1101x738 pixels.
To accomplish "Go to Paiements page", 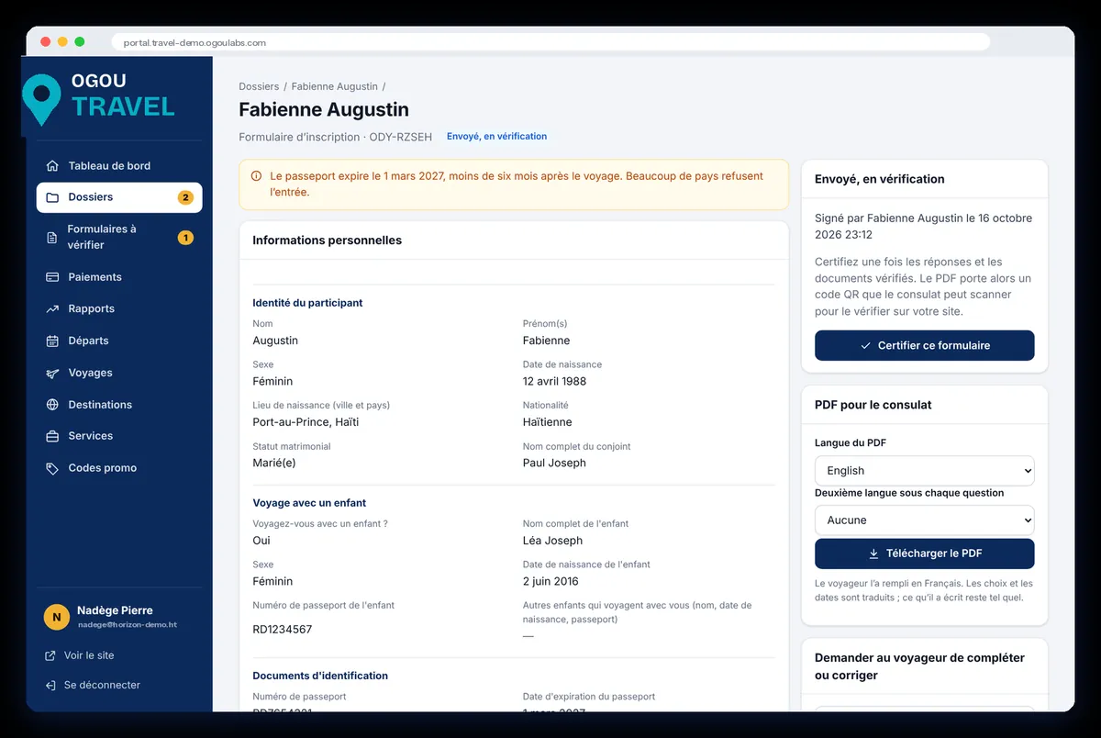I will click(119, 277).
